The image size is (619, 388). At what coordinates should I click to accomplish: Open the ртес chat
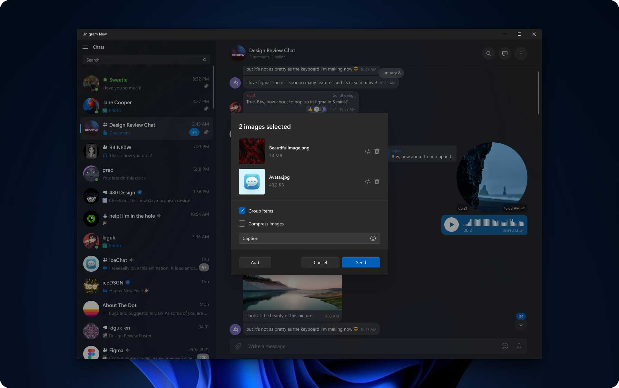[x=146, y=174]
